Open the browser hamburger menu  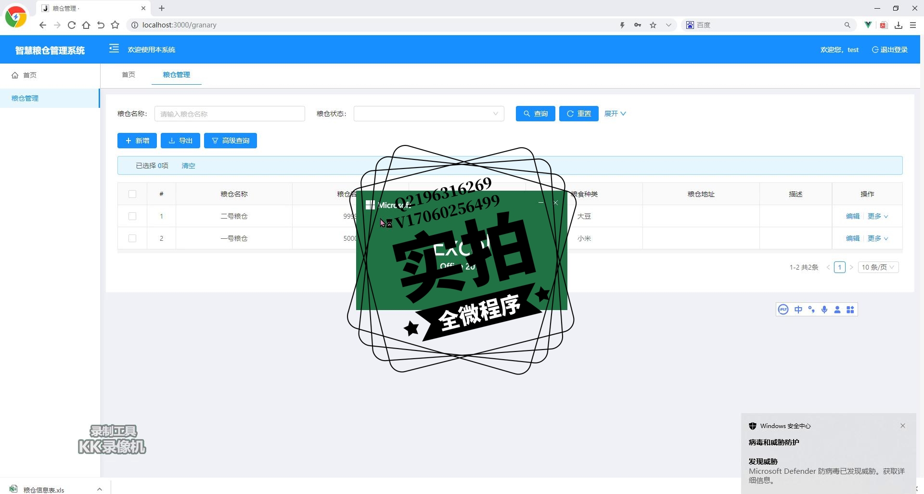point(913,25)
